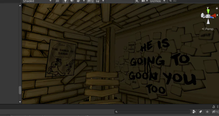Click the blue Z axis gizmo cone
219x116 pixels.
tap(212, 17)
